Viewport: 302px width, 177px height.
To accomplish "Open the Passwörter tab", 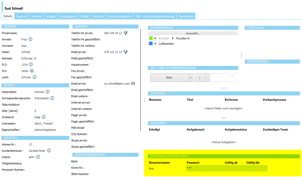I will pos(186,16).
